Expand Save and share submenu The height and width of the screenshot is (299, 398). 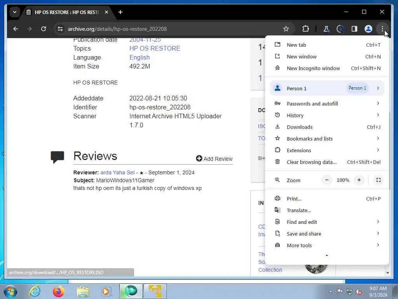327,234
